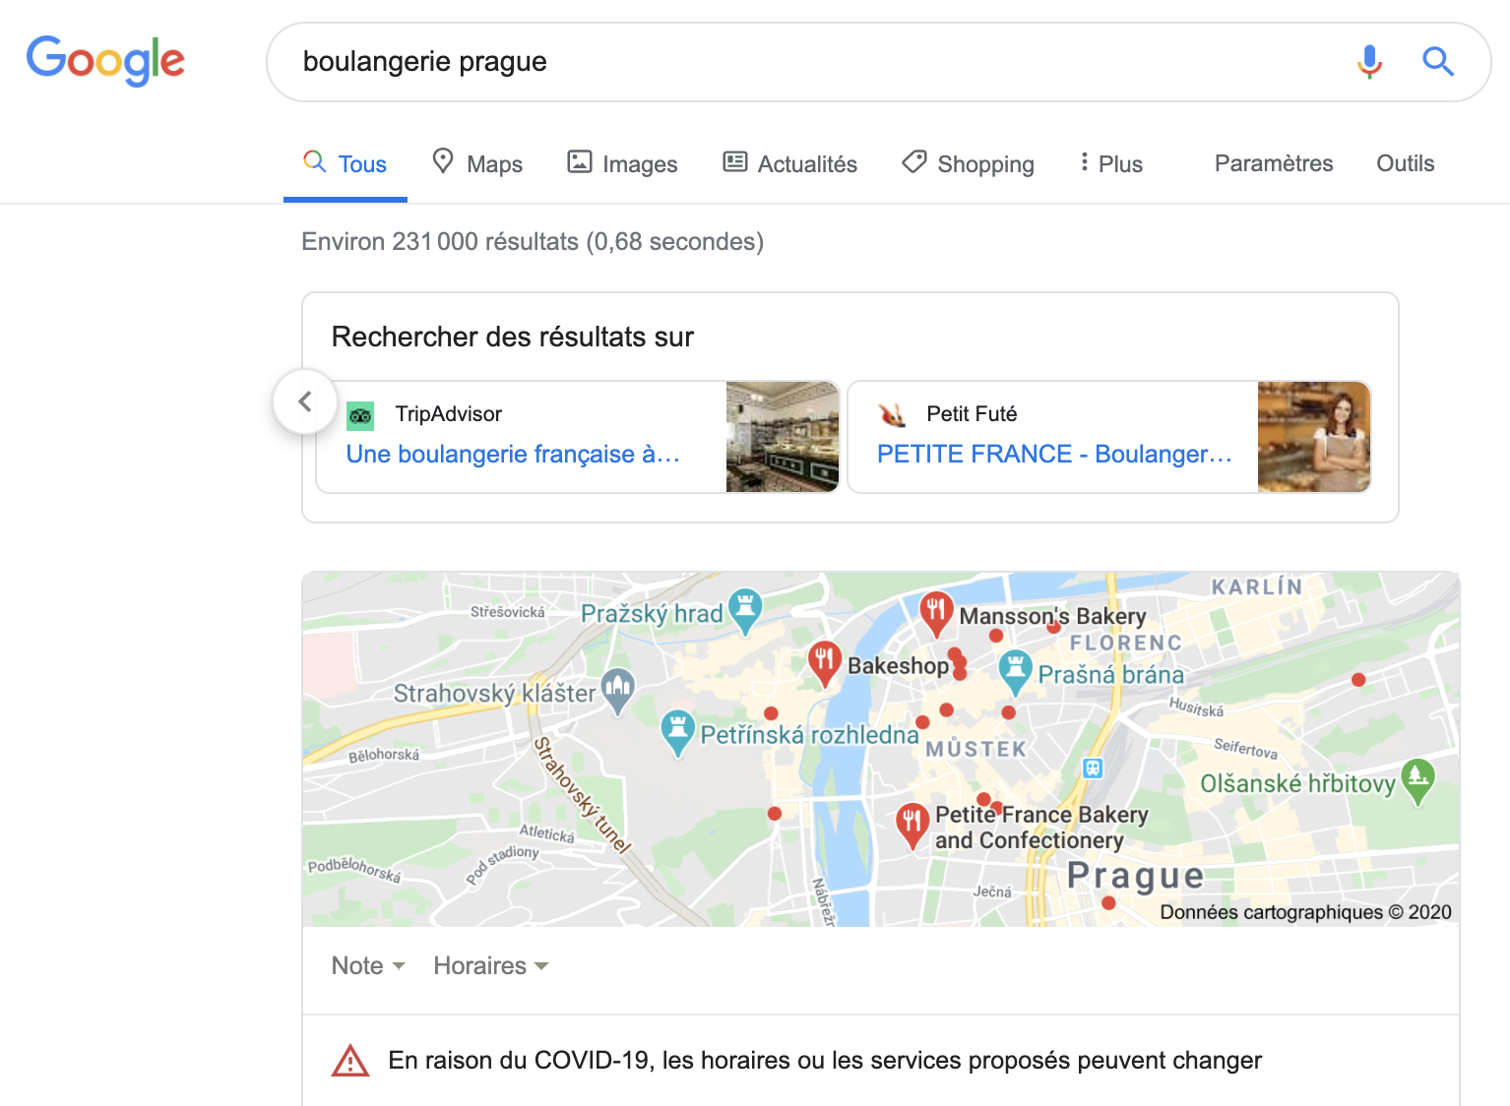
Task: Click the Petřínská rozhledna landmark marker
Action: [677, 732]
